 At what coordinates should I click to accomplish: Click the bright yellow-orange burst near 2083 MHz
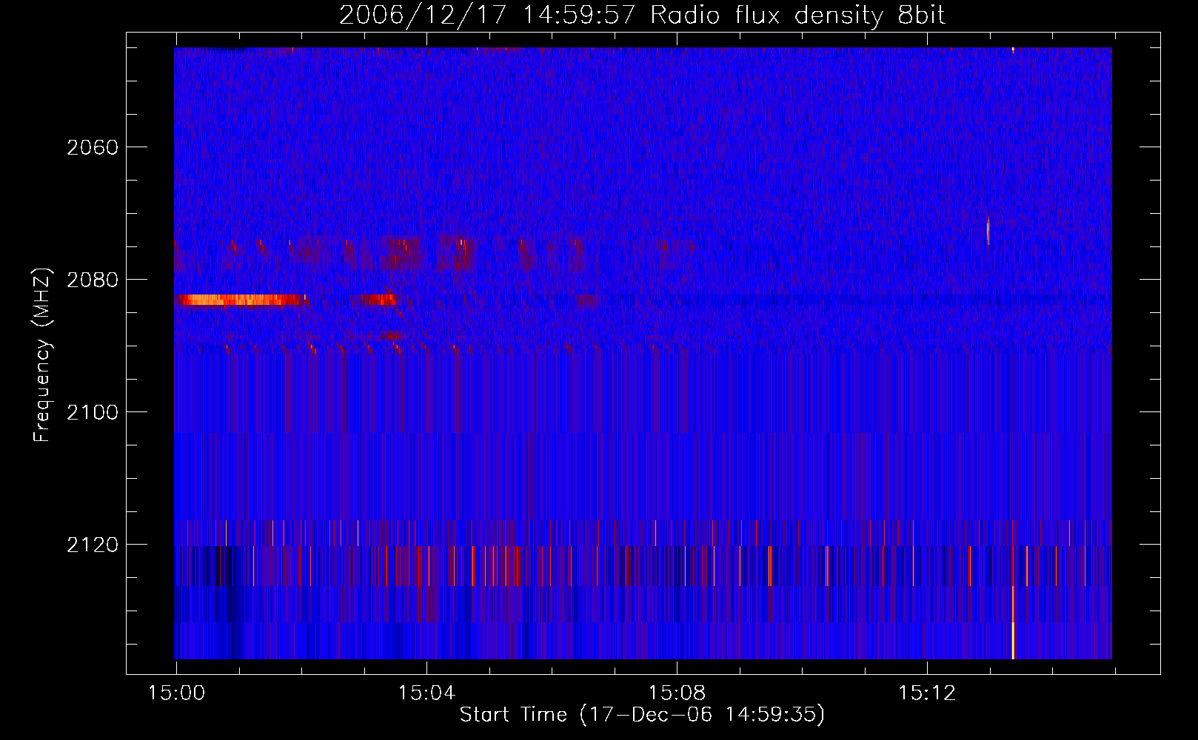[241, 300]
